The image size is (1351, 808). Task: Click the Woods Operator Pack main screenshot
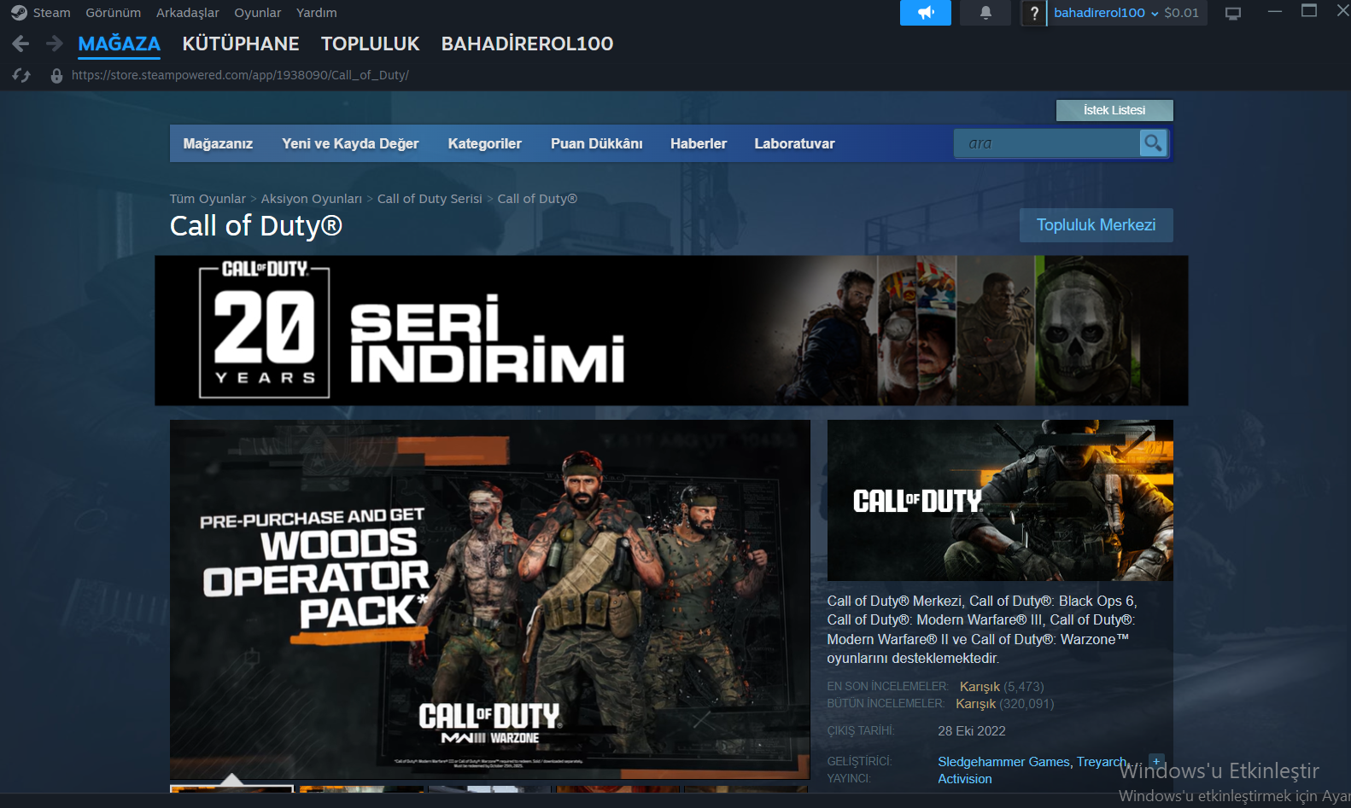click(489, 599)
